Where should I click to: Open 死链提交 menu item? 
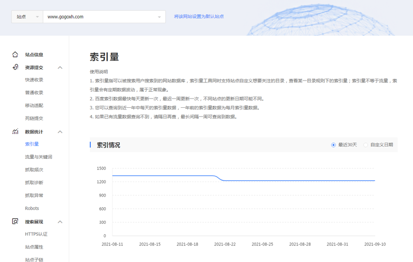(34, 119)
